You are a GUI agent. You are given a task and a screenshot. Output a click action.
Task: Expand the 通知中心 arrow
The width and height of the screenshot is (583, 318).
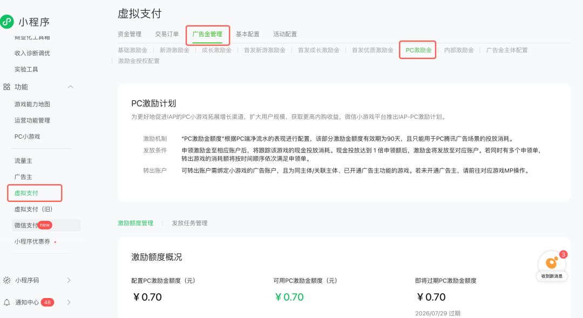pos(69,302)
